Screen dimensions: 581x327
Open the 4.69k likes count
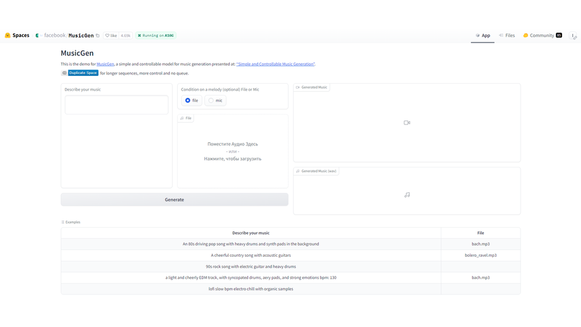[126, 36]
